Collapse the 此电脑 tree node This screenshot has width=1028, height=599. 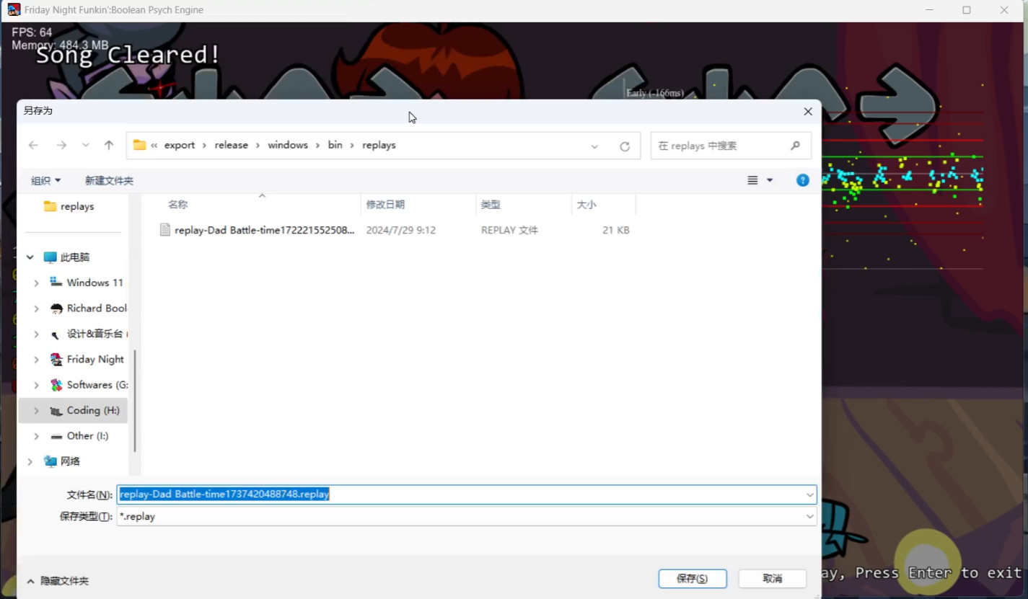[30, 257]
